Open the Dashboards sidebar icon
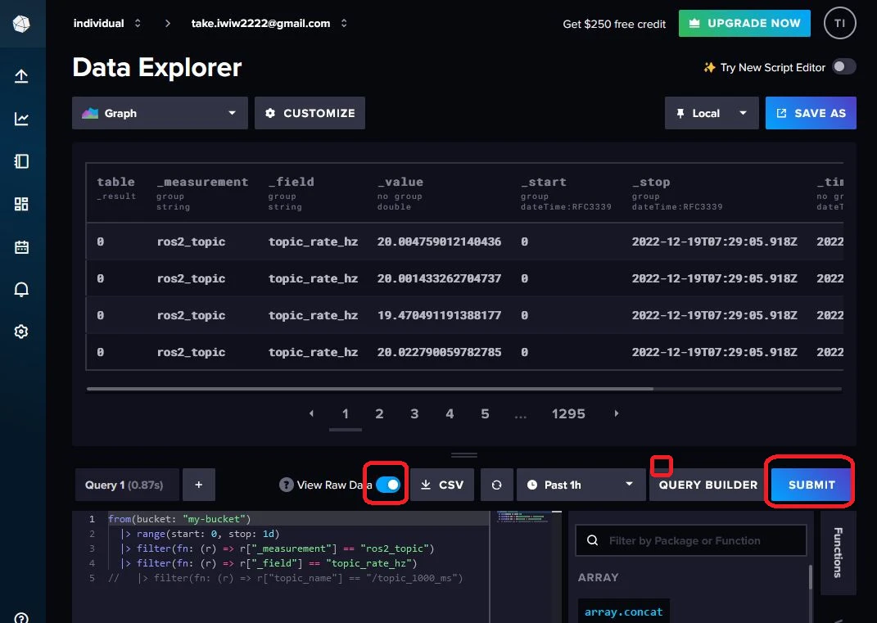 pyautogui.click(x=21, y=204)
